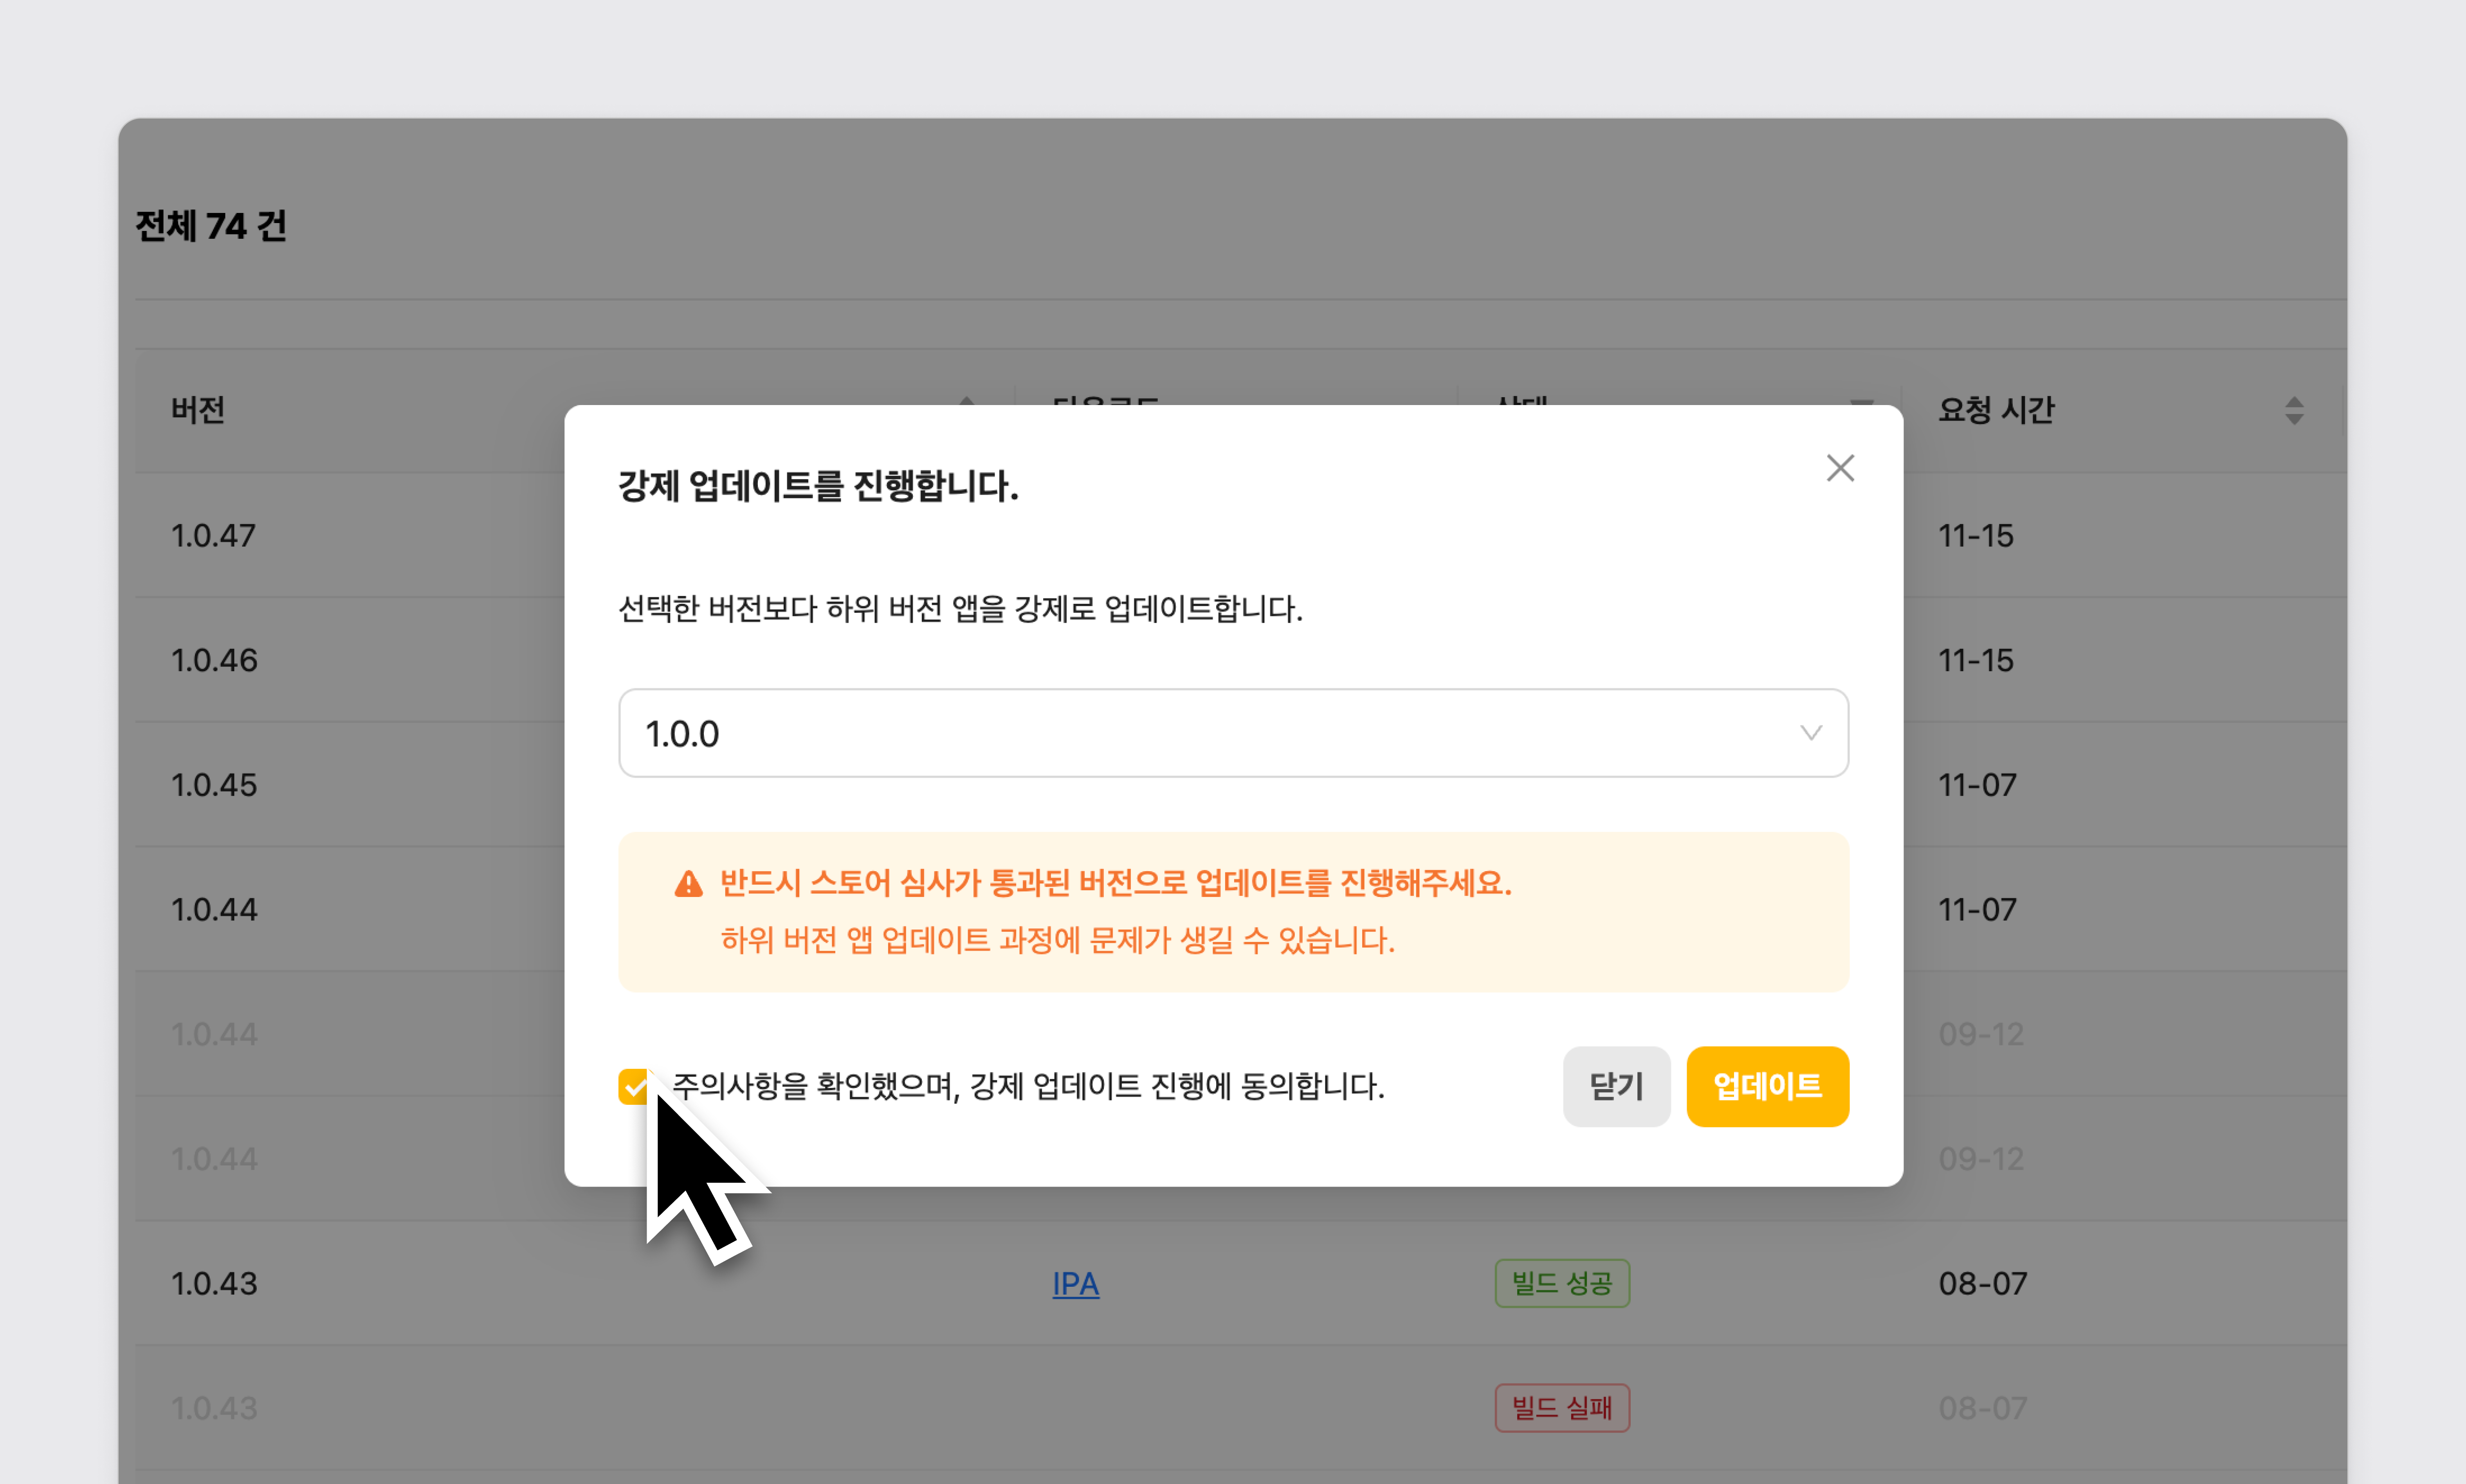Screen dimensions: 2466x1484
Task: Open the 1.0.0 version dropdown
Action: [1200, 733]
